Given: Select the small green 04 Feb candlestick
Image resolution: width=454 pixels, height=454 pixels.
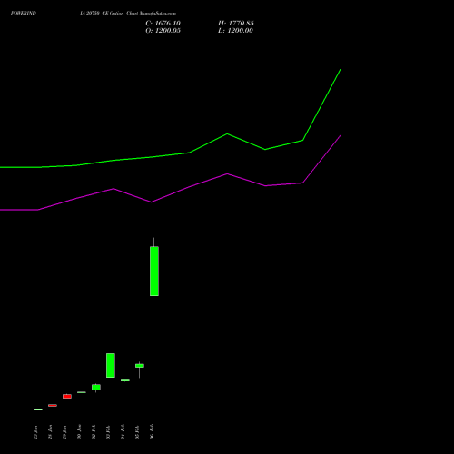Looking at the screenshot, I should (125, 380).
